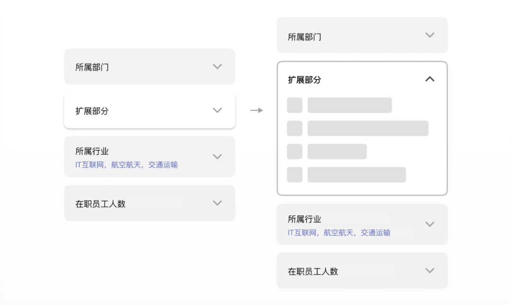Image resolution: width=512 pixels, height=305 pixels.
Task: Select the longest option placeholder bar in 扩展部分
Action: pos(368,128)
